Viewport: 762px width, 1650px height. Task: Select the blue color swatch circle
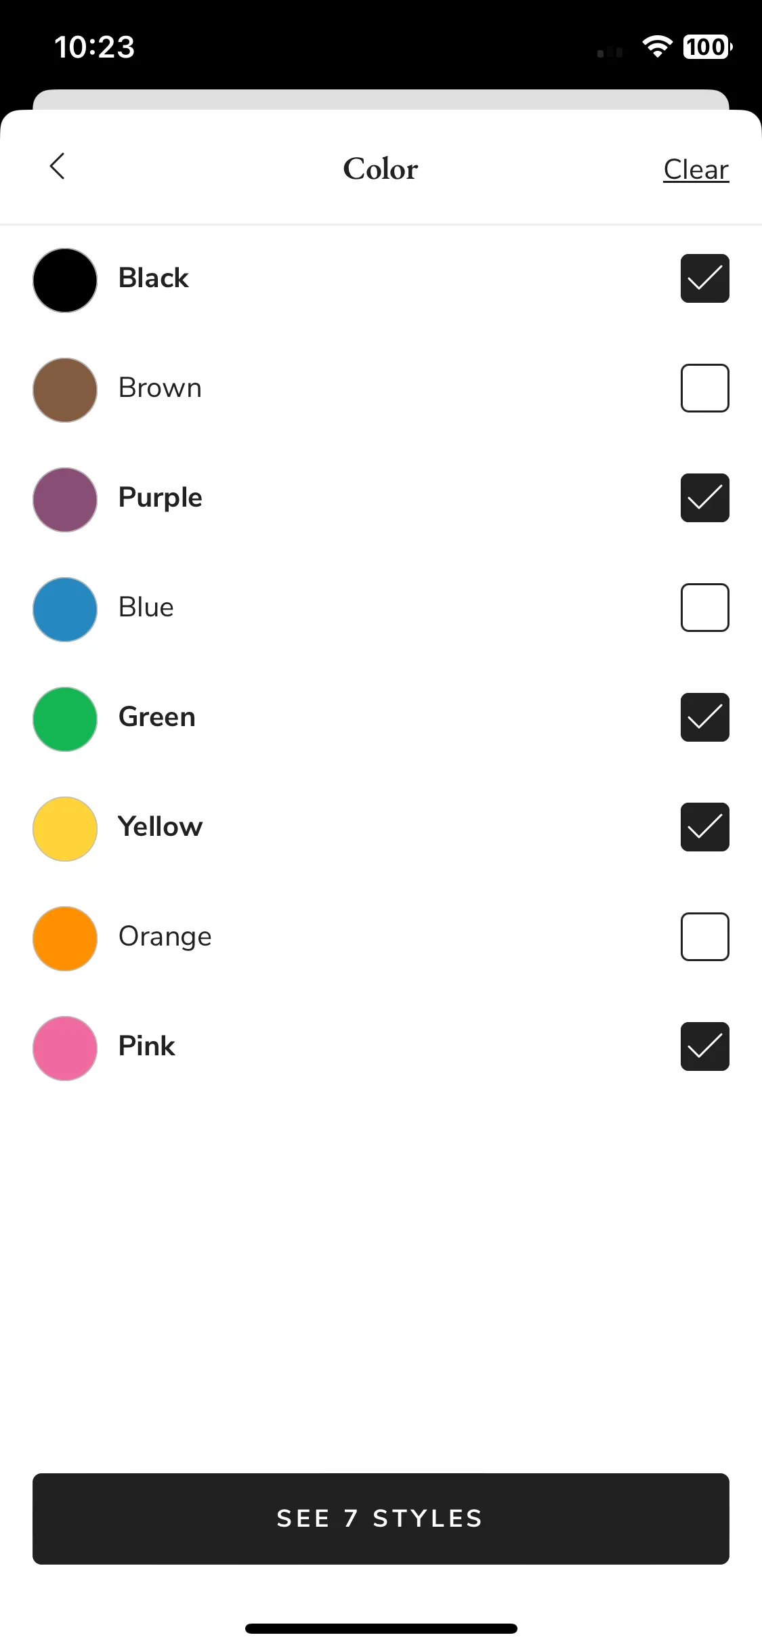(x=65, y=610)
